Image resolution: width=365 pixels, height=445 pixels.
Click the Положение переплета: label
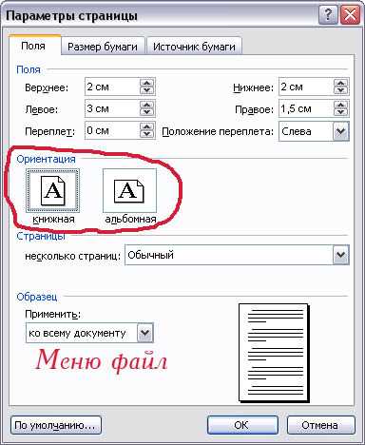(218, 131)
